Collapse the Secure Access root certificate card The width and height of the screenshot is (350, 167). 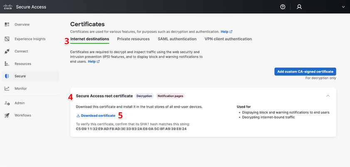coord(328,96)
